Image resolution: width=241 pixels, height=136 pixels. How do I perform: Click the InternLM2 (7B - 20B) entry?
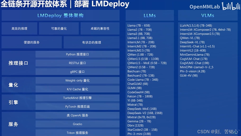point(142,46)
